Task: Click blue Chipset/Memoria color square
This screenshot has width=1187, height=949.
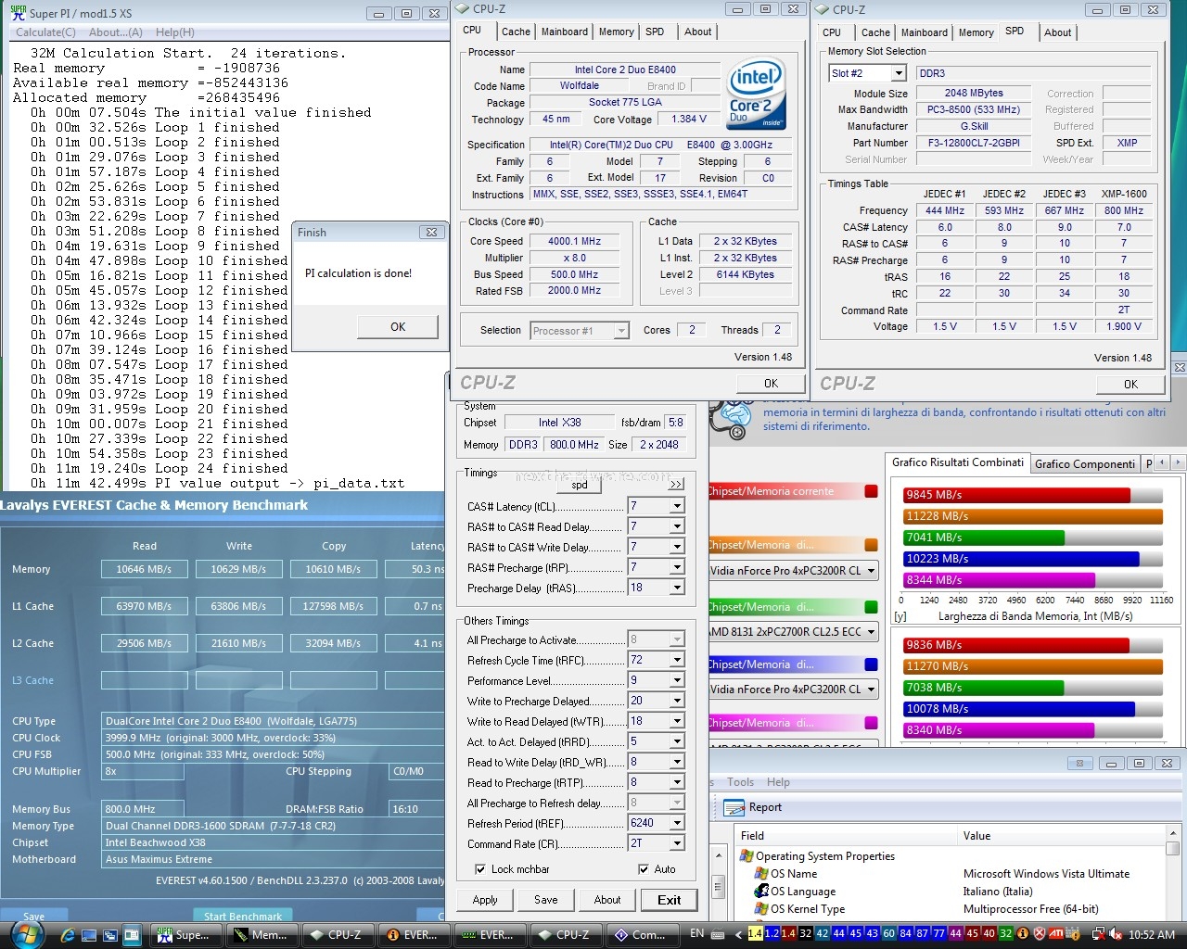Action: pyautogui.click(x=871, y=664)
